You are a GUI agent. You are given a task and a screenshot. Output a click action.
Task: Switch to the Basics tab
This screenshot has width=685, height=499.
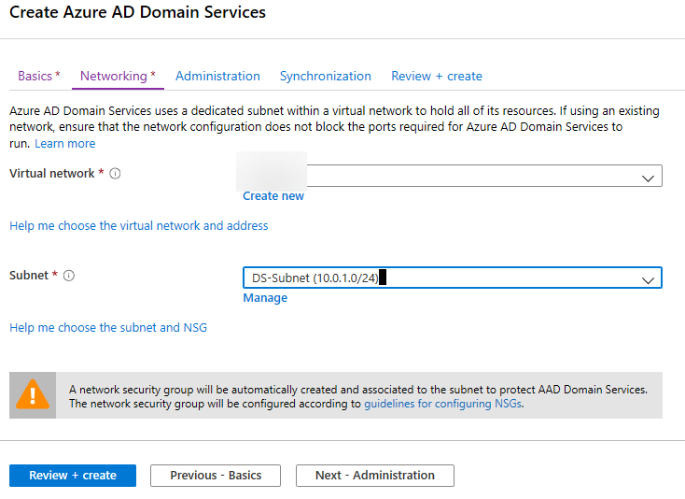pos(38,76)
